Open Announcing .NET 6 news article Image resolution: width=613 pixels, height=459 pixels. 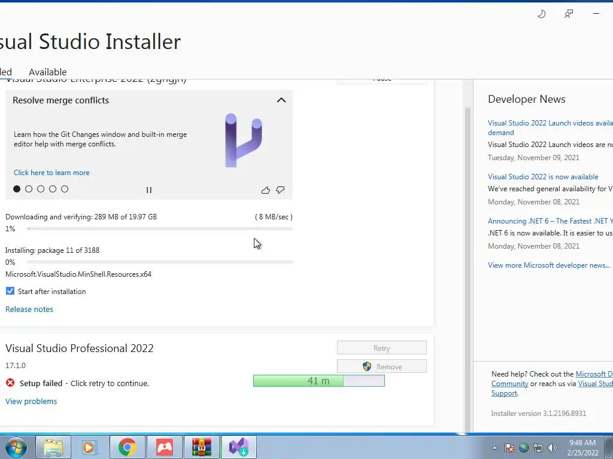click(x=551, y=221)
